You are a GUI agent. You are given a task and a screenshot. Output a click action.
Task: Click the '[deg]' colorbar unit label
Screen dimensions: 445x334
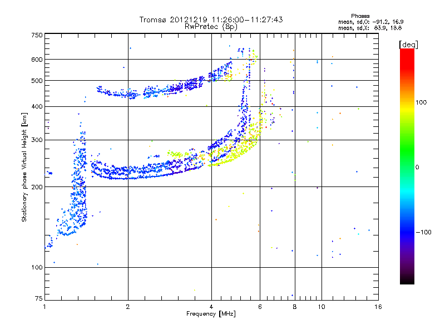[408, 45]
